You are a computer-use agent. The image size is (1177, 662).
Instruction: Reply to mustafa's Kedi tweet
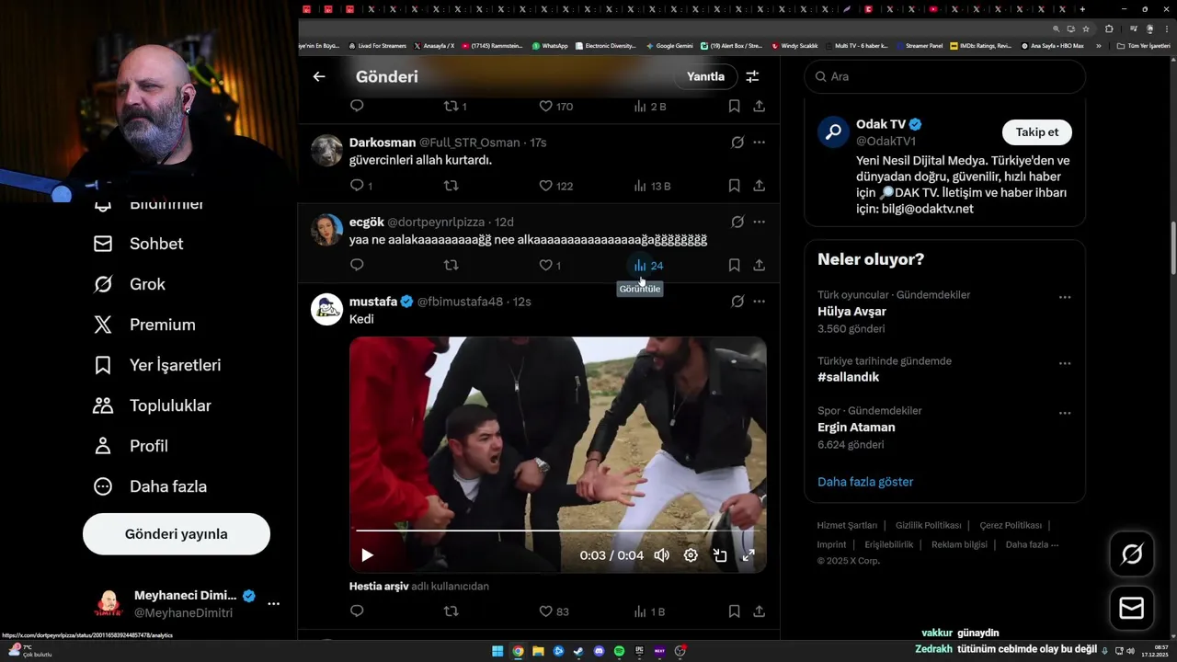click(358, 611)
